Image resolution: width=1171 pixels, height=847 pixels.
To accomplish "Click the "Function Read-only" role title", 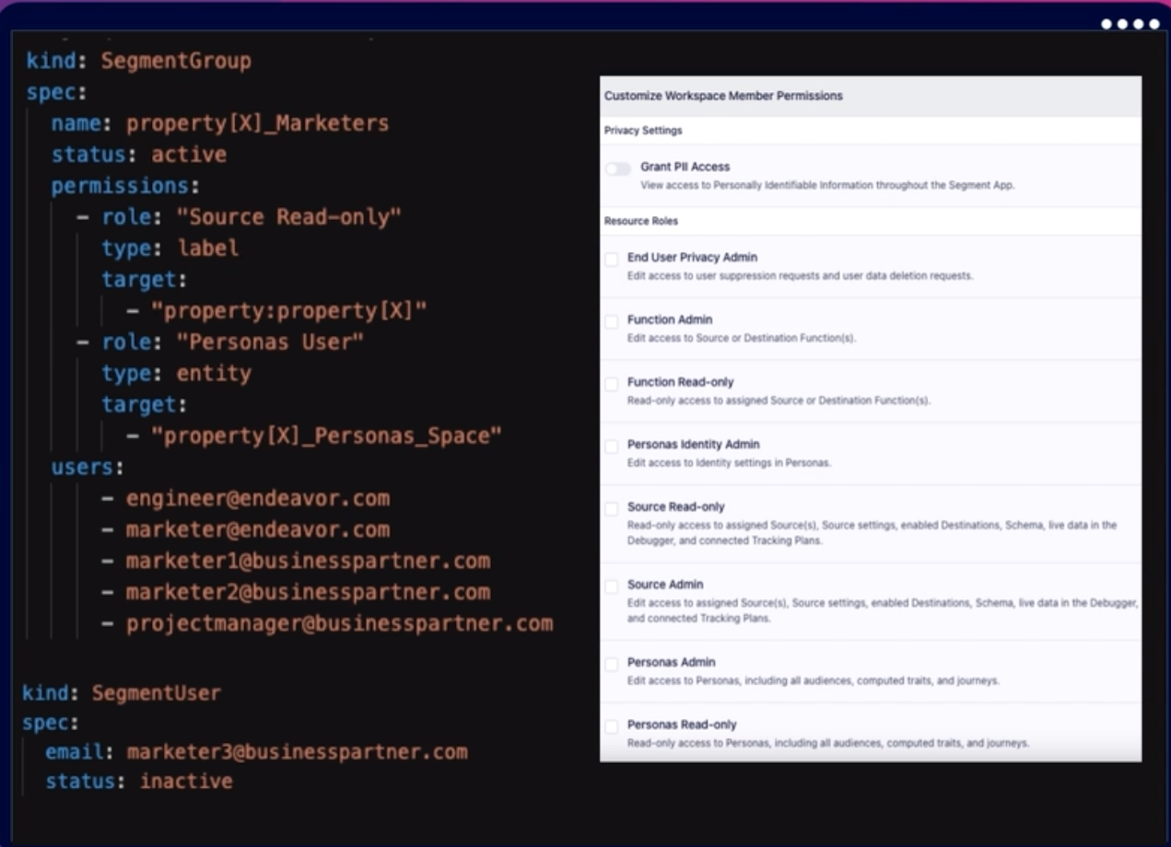I will click(681, 382).
